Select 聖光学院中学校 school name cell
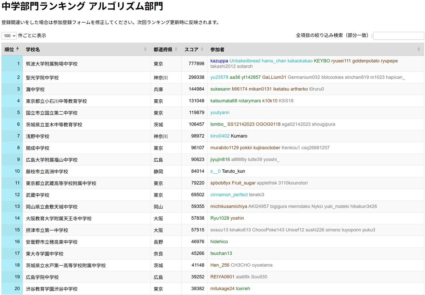Viewport: 425px width, 295px height. pos(87,77)
